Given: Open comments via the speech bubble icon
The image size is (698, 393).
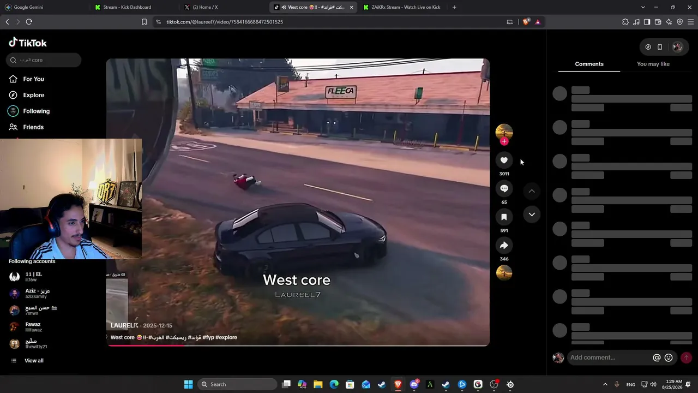Looking at the screenshot, I should pyautogui.click(x=504, y=188).
